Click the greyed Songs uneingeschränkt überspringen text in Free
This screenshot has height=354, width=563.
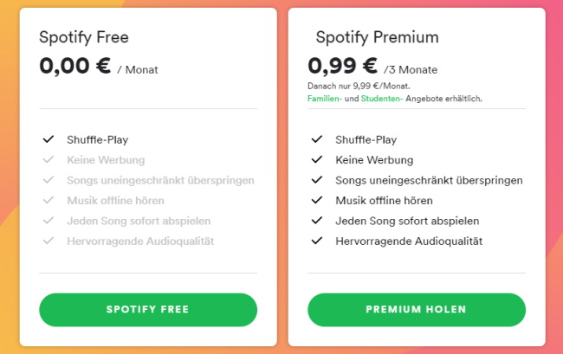coord(160,180)
